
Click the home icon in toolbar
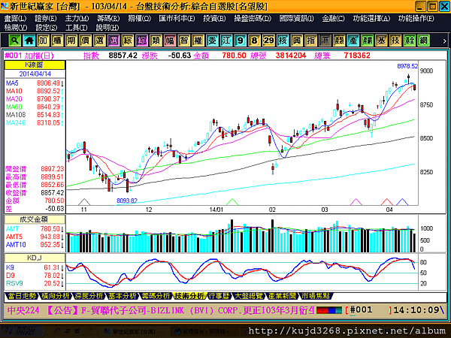tap(29, 41)
